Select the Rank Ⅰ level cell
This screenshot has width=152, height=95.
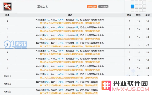pyautogui.click(x=7, y=76)
